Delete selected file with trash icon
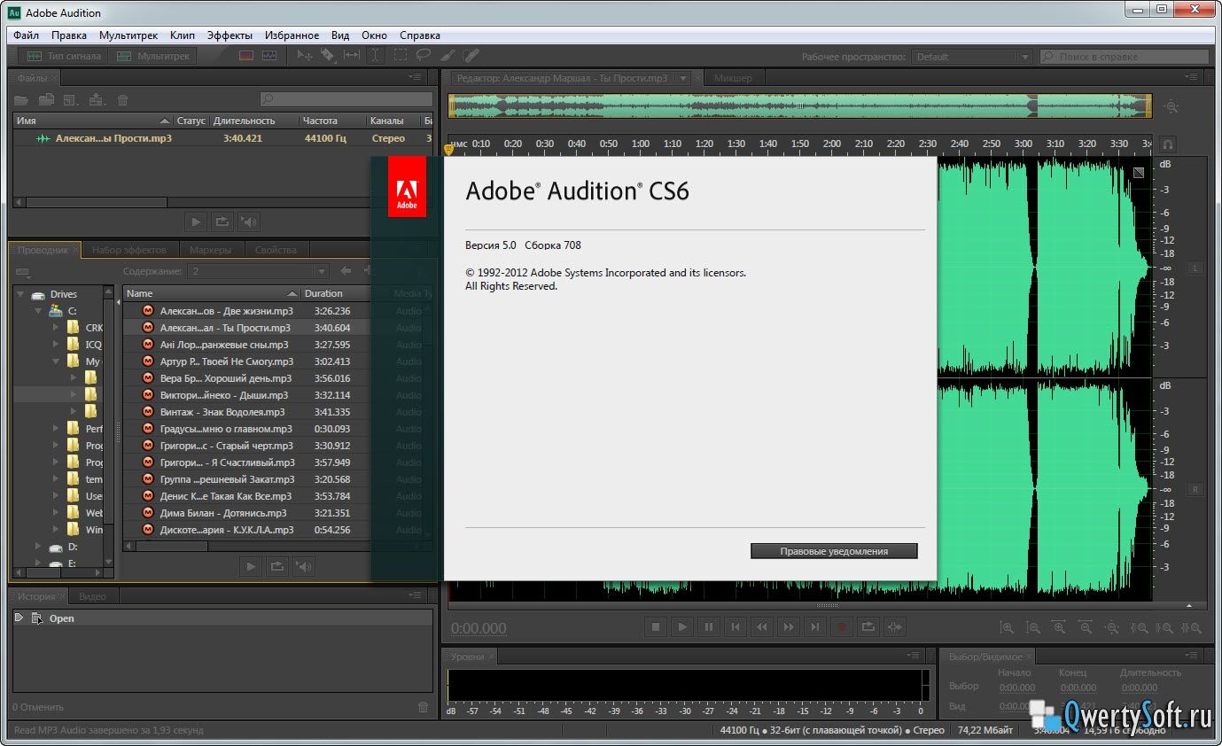Viewport: 1222px width, 746px height. point(123,100)
